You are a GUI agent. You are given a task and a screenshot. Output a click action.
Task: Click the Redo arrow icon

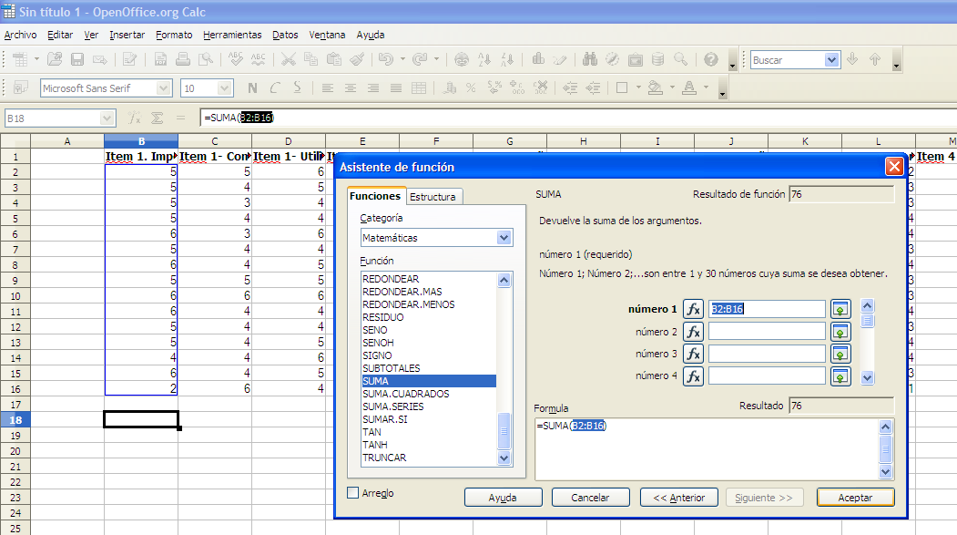coord(420,59)
